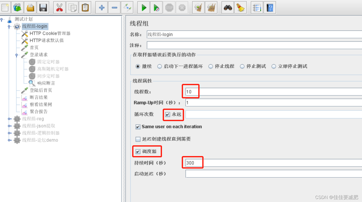Enable 延迟创建线程直到需要 checkbox
362x202 pixels.
[138, 139]
